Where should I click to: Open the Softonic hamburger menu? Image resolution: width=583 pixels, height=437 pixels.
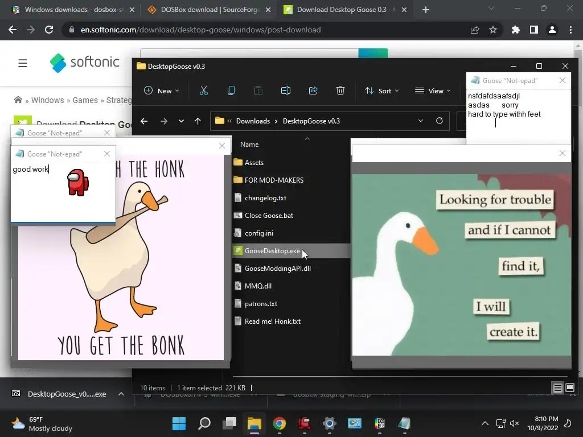click(x=23, y=63)
